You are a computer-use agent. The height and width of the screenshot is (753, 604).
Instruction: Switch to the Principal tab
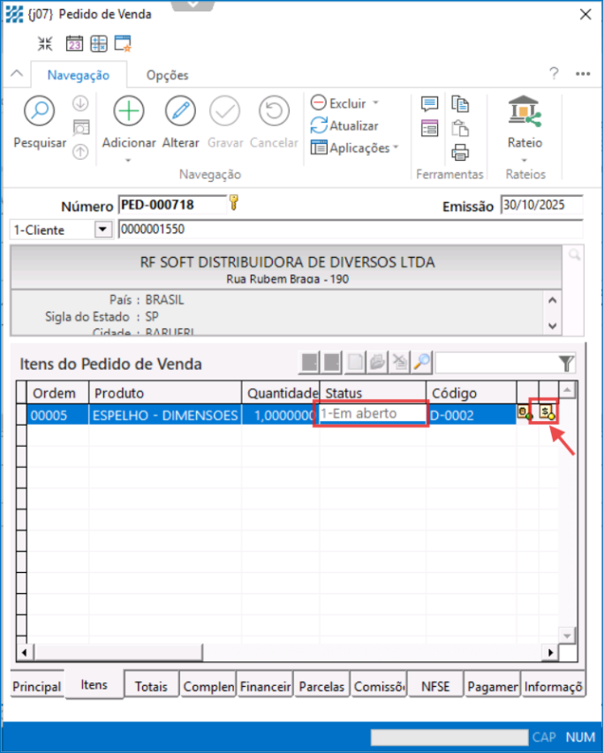point(37,686)
